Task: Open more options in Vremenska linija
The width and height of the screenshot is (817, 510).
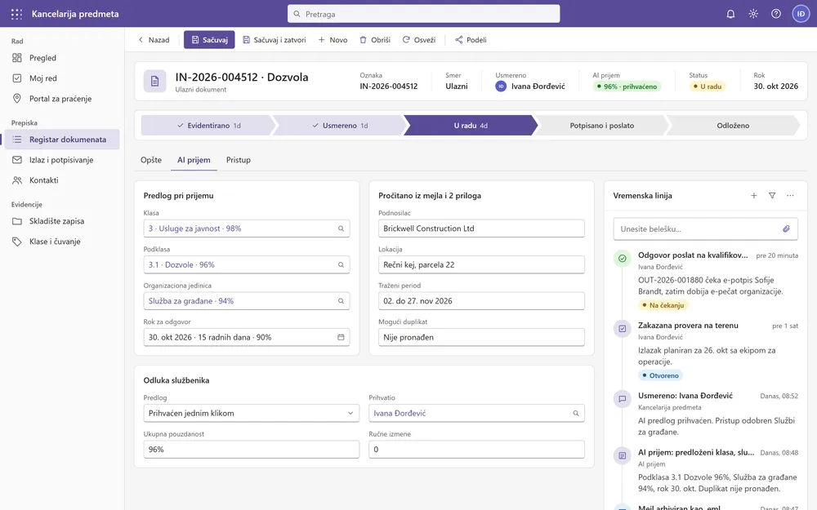Action: (790, 196)
